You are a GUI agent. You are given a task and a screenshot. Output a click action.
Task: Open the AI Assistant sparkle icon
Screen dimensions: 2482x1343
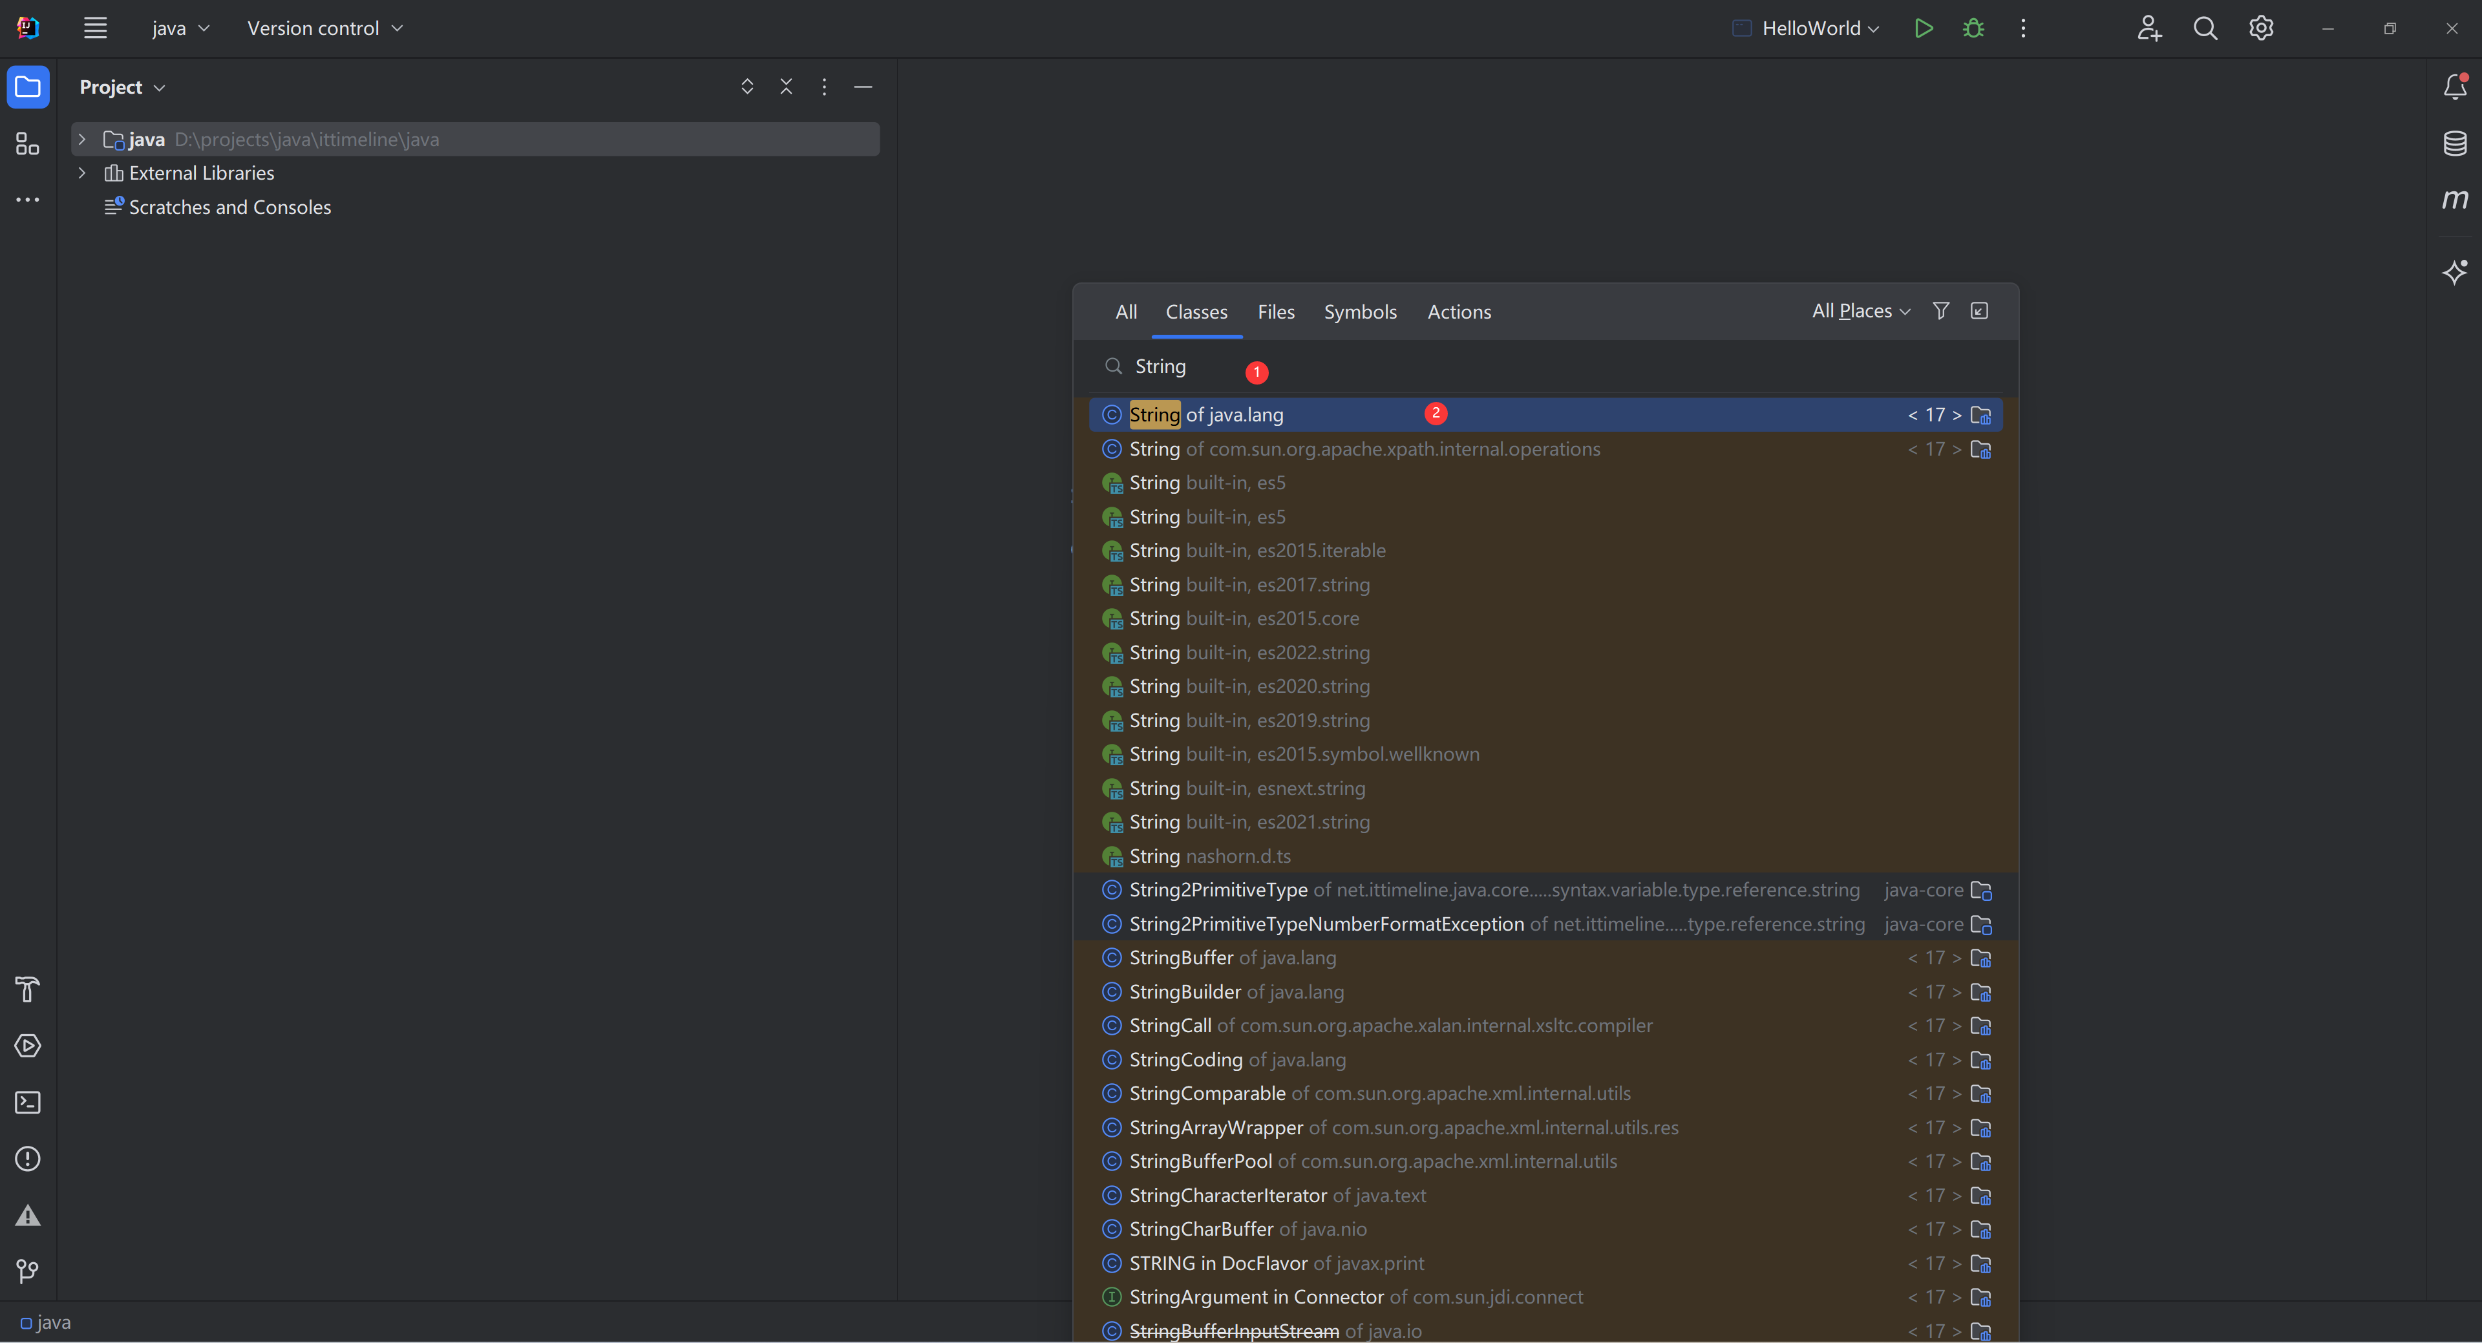(x=2455, y=271)
